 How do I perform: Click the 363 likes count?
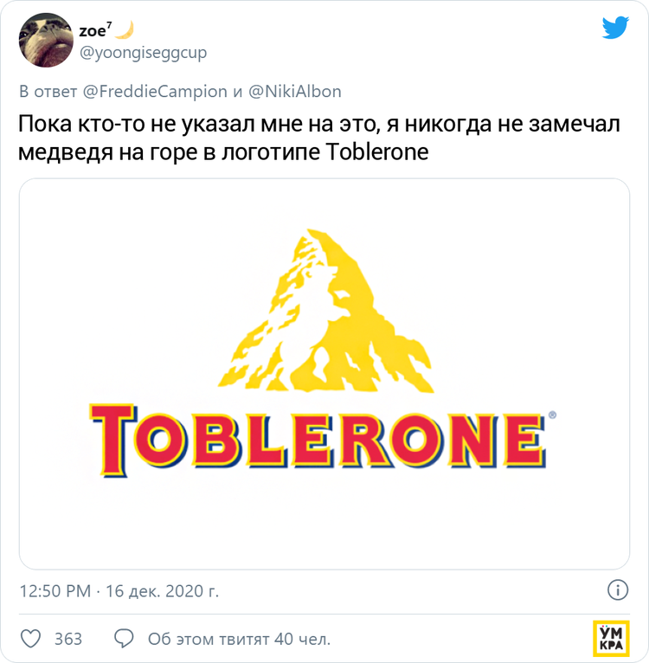point(68,639)
